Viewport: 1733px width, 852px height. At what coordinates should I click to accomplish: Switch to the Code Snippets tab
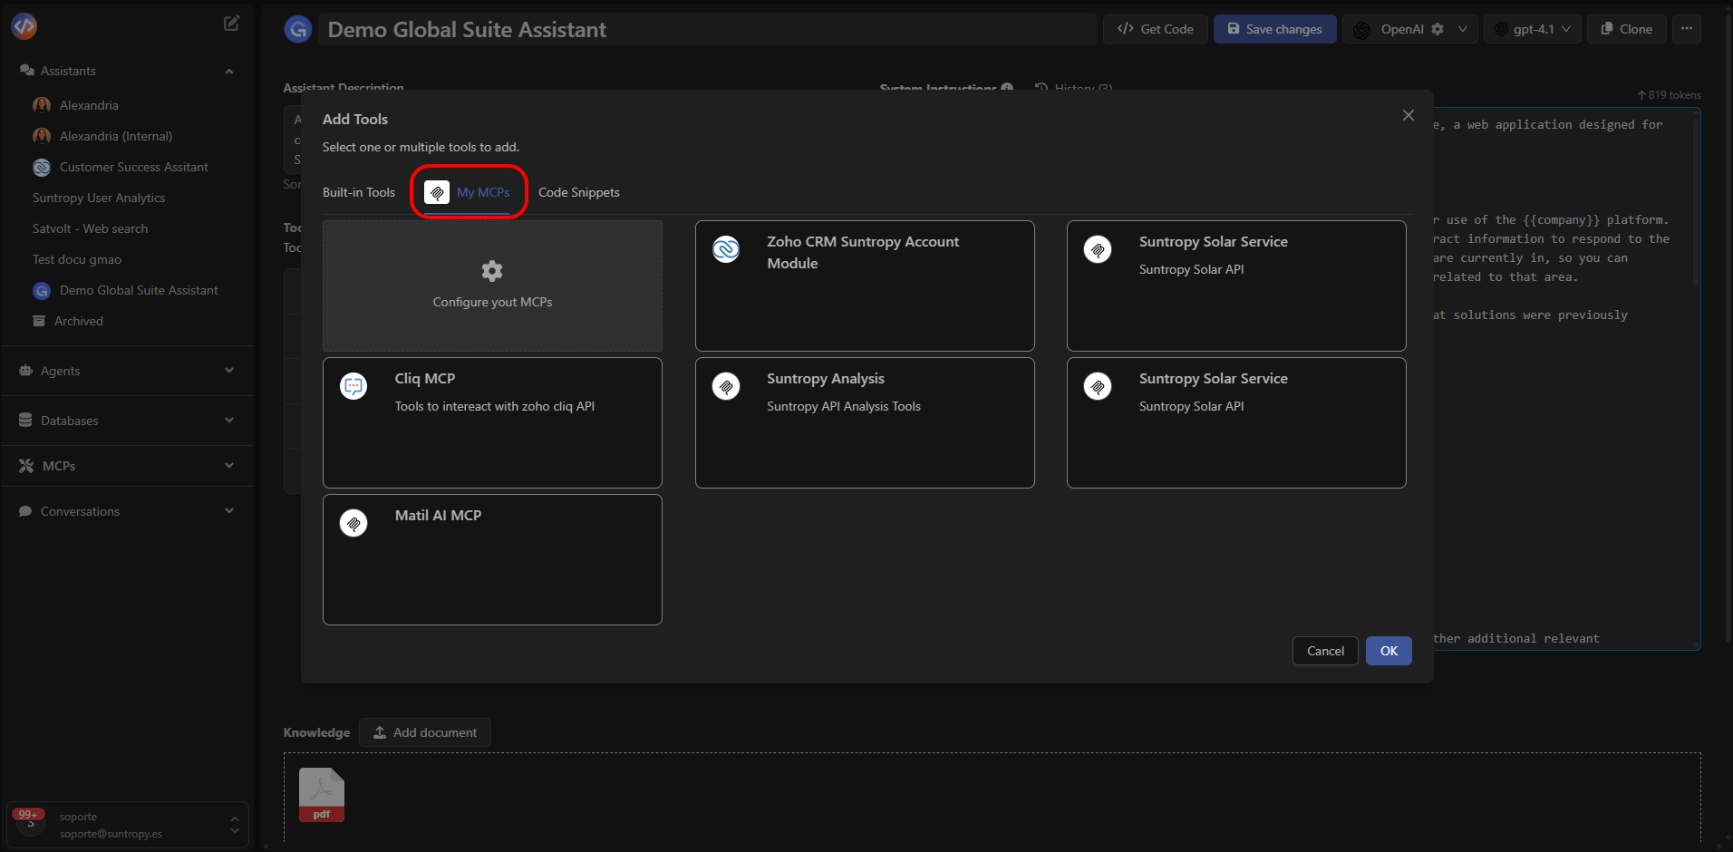coord(578,192)
